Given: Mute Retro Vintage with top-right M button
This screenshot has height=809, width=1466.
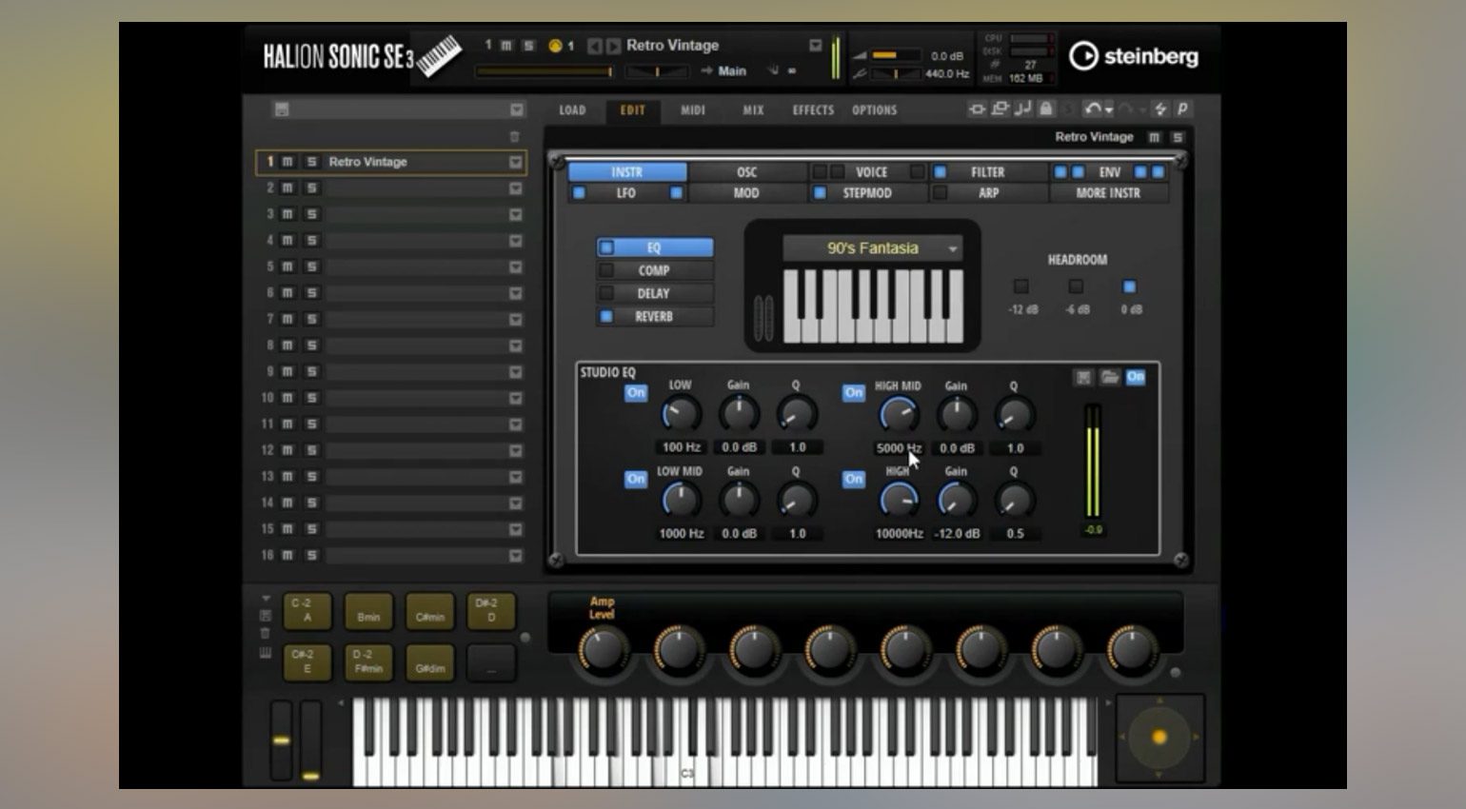Looking at the screenshot, I should [1155, 137].
